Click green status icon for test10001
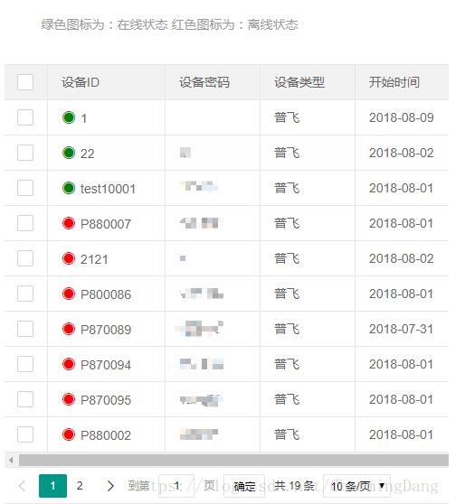 [69, 188]
